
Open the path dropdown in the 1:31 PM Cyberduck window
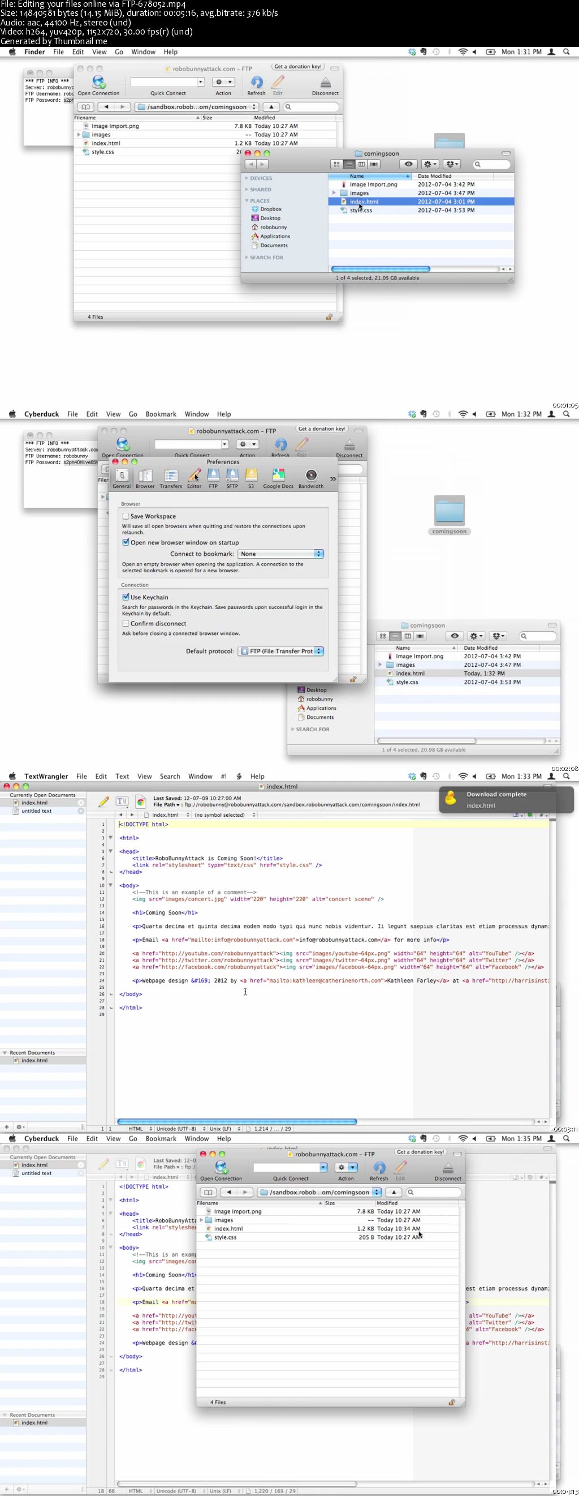196,107
